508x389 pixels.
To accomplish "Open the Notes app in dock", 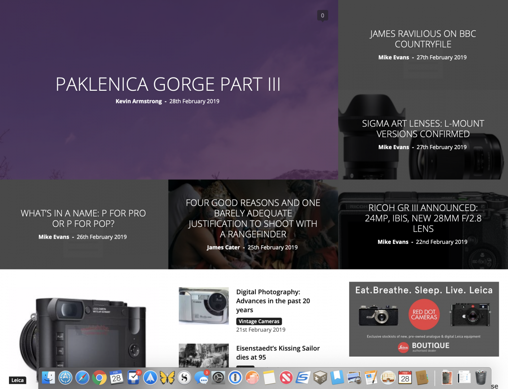I will tap(269, 377).
